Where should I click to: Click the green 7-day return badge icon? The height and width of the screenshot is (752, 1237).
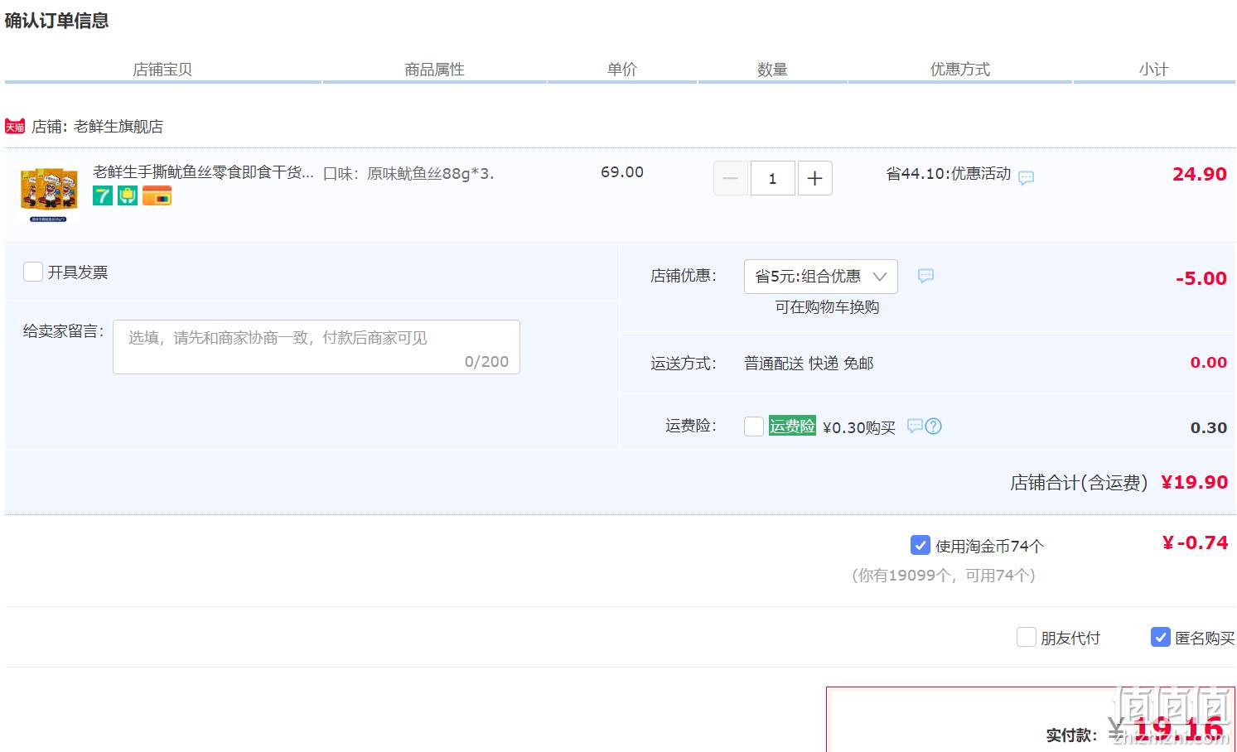coord(103,196)
